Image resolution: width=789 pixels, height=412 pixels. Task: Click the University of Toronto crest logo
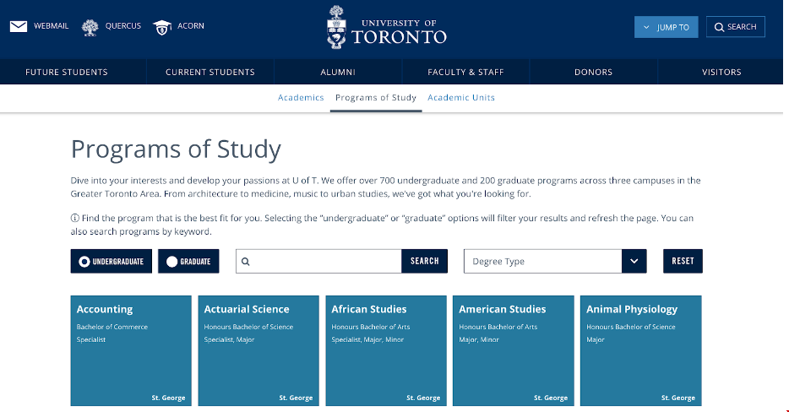(x=337, y=27)
